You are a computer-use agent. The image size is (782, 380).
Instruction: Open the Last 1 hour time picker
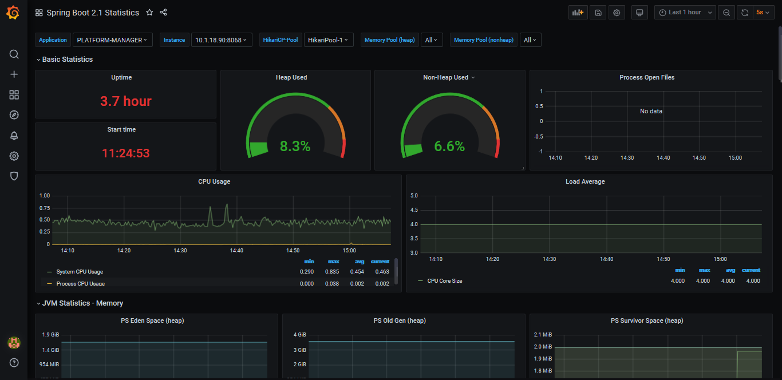tap(685, 13)
